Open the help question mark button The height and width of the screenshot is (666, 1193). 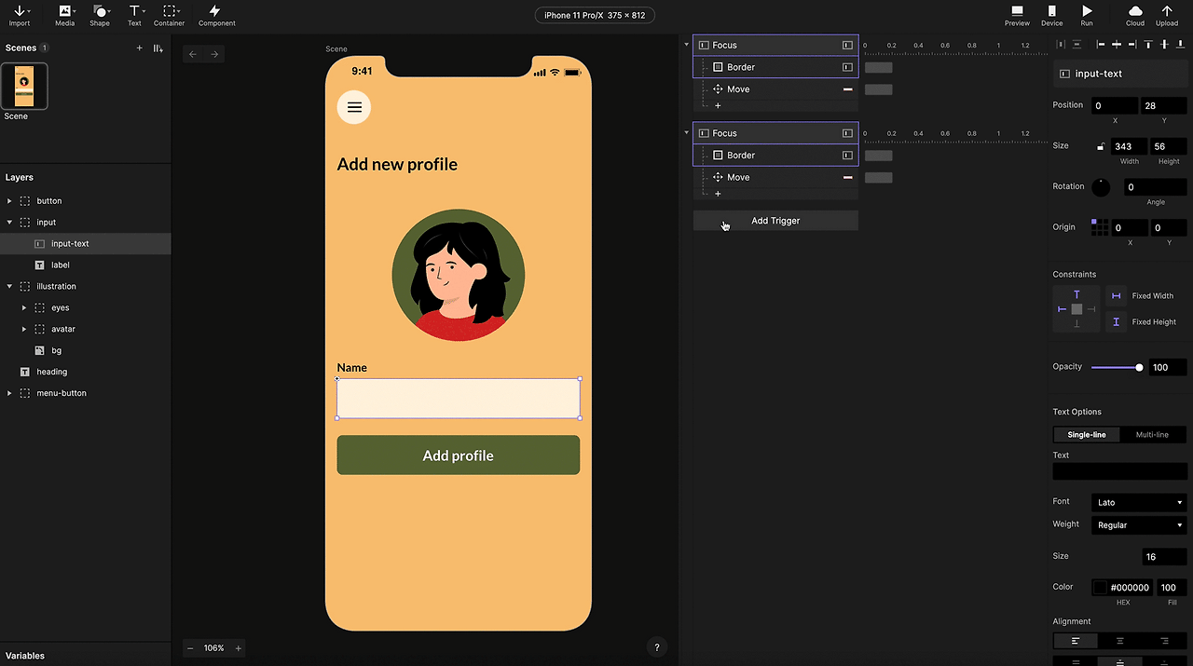click(656, 646)
